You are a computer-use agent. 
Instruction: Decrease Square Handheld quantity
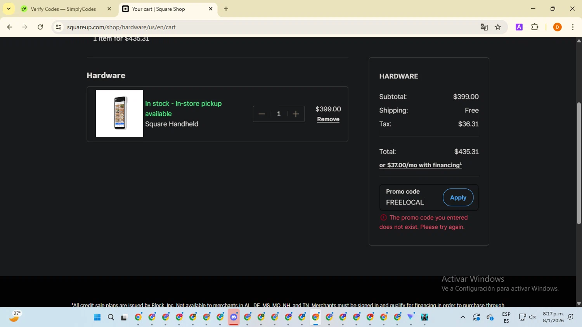point(262,114)
